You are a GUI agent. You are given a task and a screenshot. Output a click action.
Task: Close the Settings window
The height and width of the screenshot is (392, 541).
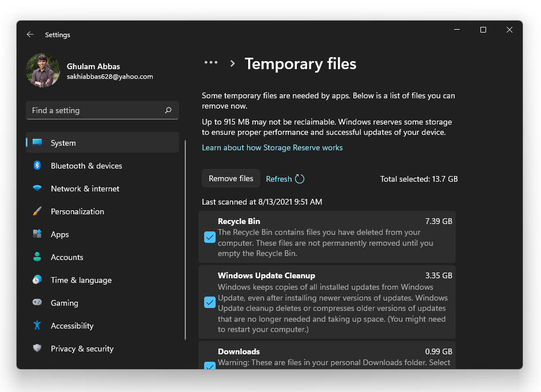click(x=509, y=30)
